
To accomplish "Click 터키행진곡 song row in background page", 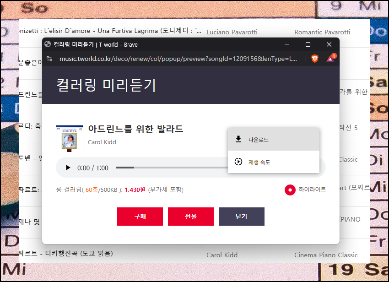I will pos(66,254).
